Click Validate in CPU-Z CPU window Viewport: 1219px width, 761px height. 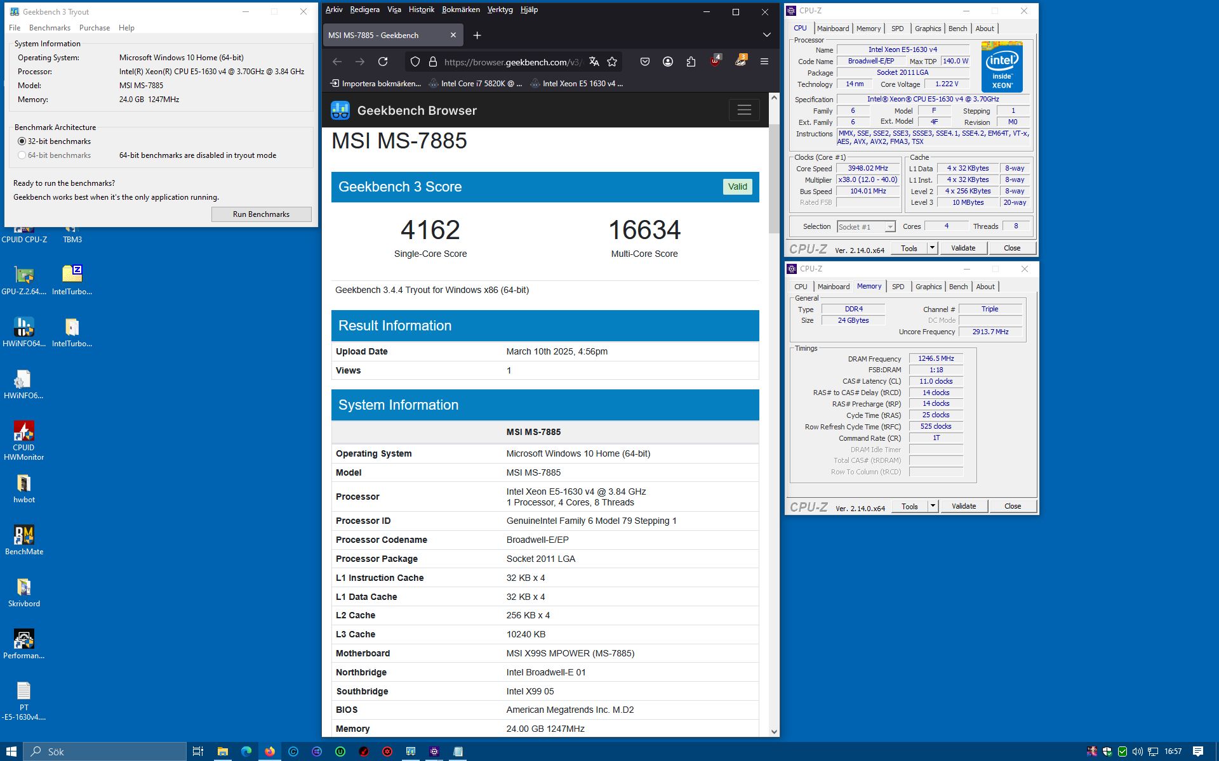(963, 248)
